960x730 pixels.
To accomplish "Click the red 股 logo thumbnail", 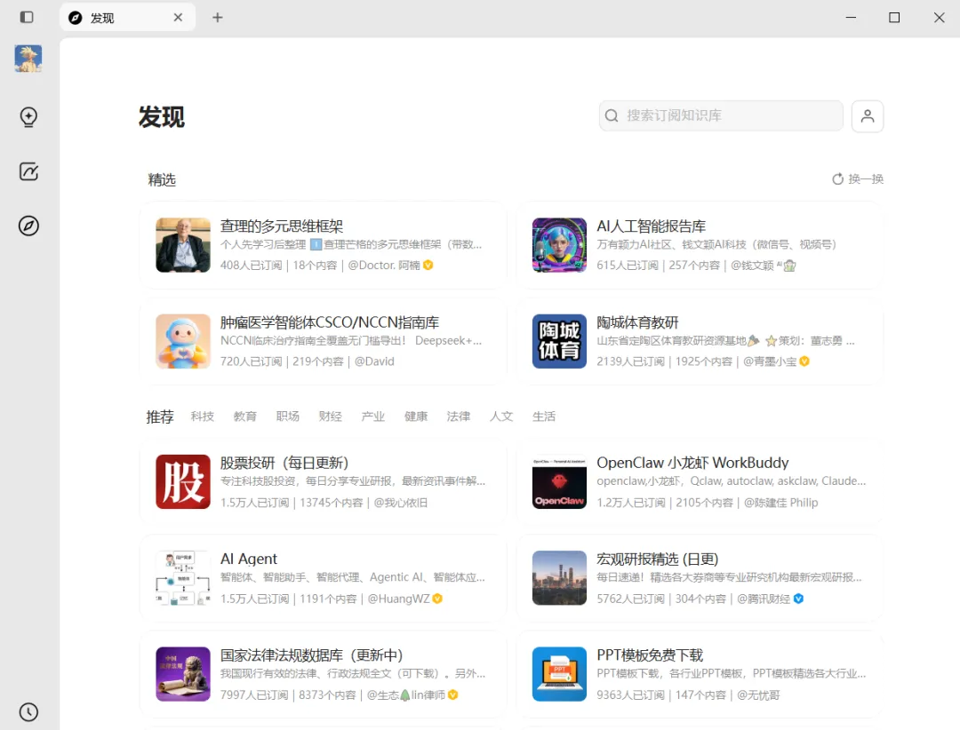I will point(183,481).
